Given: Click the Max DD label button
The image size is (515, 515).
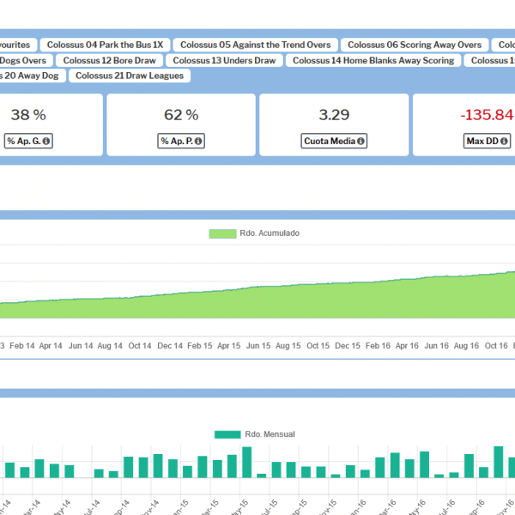Looking at the screenshot, I should [487, 141].
